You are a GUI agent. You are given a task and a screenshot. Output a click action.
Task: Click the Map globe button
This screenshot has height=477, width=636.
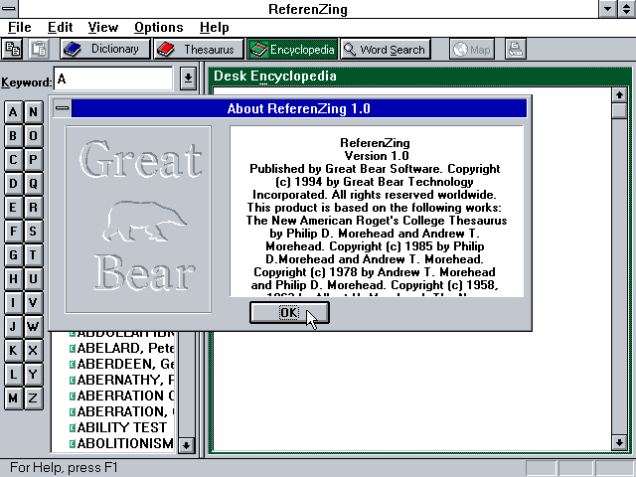pos(472,49)
